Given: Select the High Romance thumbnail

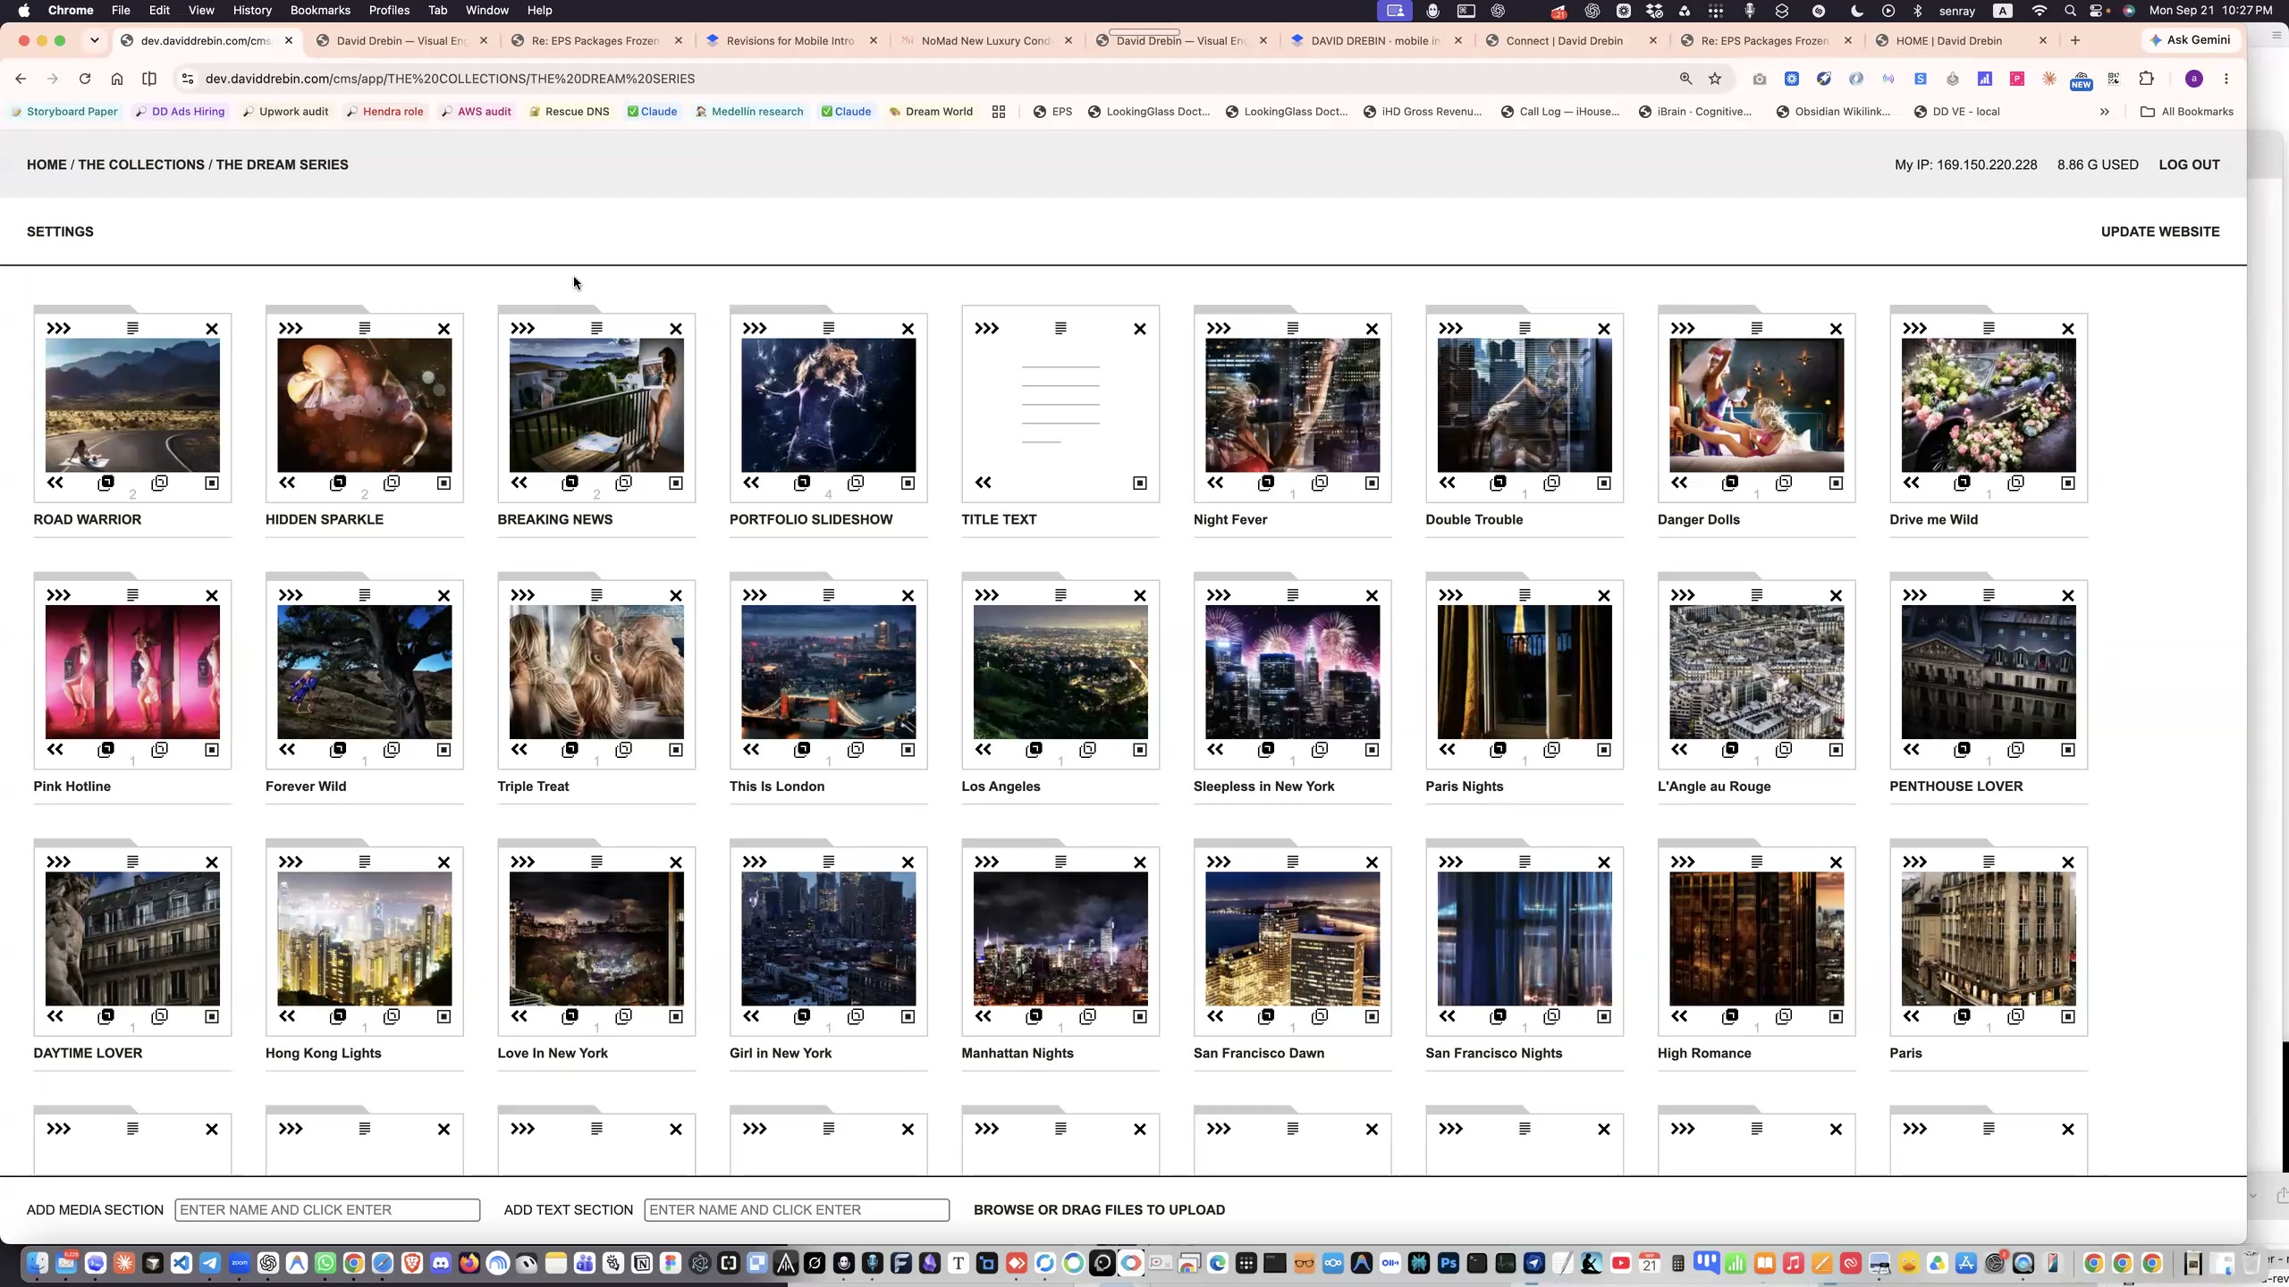Looking at the screenshot, I should click(1756, 938).
